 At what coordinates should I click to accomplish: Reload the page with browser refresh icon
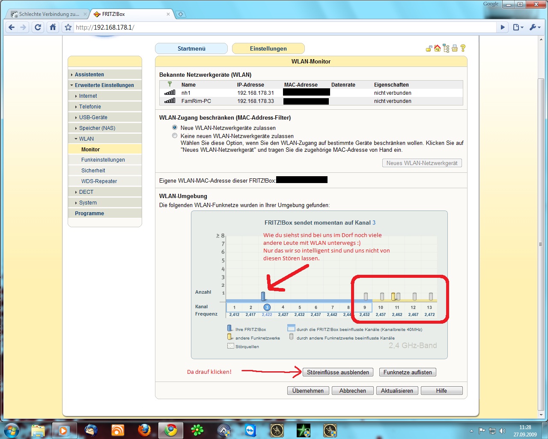pyautogui.click(x=38, y=27)
